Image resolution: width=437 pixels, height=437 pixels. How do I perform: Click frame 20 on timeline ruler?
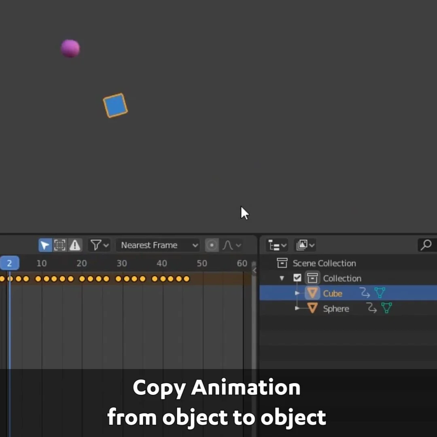(x=82, y=263)
